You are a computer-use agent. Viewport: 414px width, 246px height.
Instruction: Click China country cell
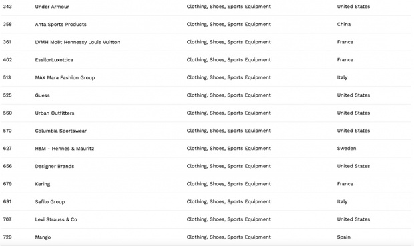click(343, 24)
